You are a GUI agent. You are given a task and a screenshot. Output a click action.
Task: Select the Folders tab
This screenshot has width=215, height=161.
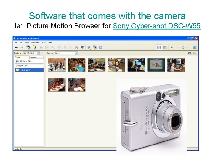22,57
